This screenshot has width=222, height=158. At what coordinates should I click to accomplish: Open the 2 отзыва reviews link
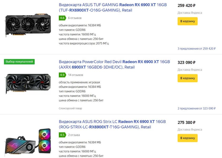pos(74,135)
